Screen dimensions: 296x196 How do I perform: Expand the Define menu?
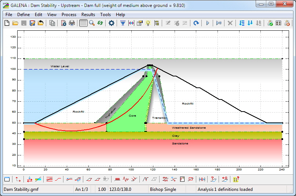click(x=23, y=15)
